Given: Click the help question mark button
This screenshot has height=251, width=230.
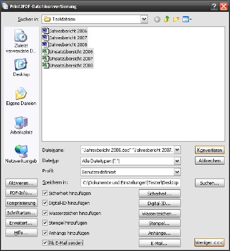Looking at the screenshot, I should coord(214,6).
